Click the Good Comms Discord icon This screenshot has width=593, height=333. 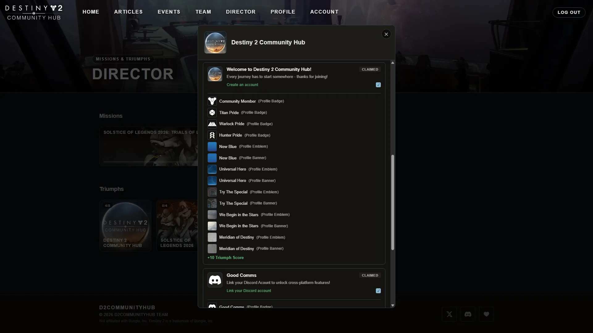(215, 280)
